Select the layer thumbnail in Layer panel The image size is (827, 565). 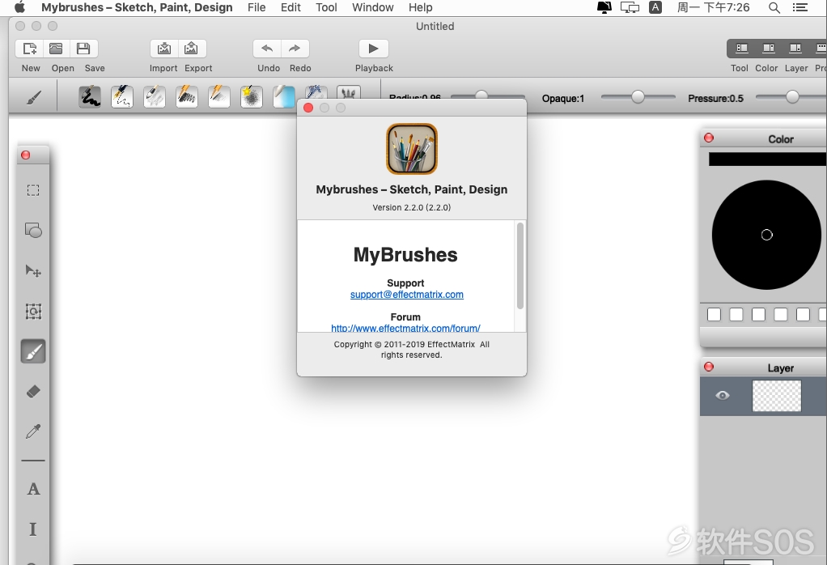pos(776,396)
